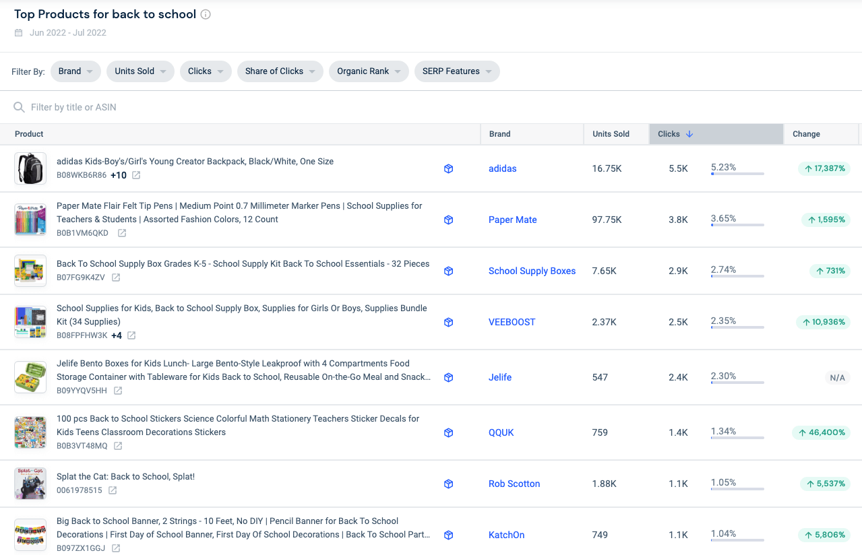Open the Units Sold filter dropdown
The height and width of the screenshot is (555, 862).
(x=140, y=71)
